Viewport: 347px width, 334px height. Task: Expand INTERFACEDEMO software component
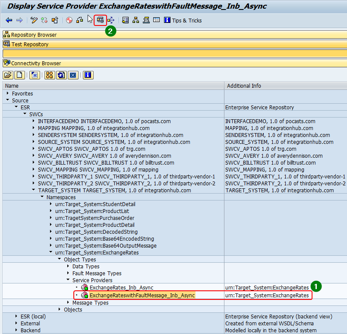pyautogui.click(x=34, y=121)
